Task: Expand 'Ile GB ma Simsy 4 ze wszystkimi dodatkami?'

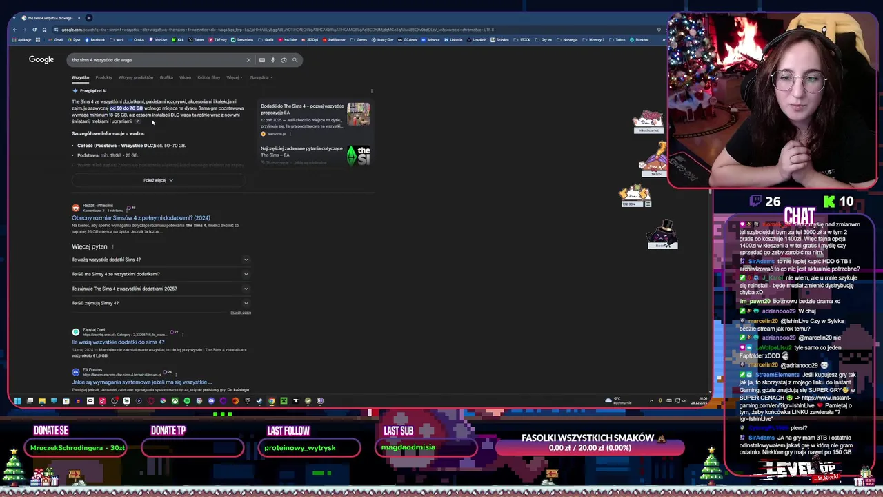Action: coord(161,274)
